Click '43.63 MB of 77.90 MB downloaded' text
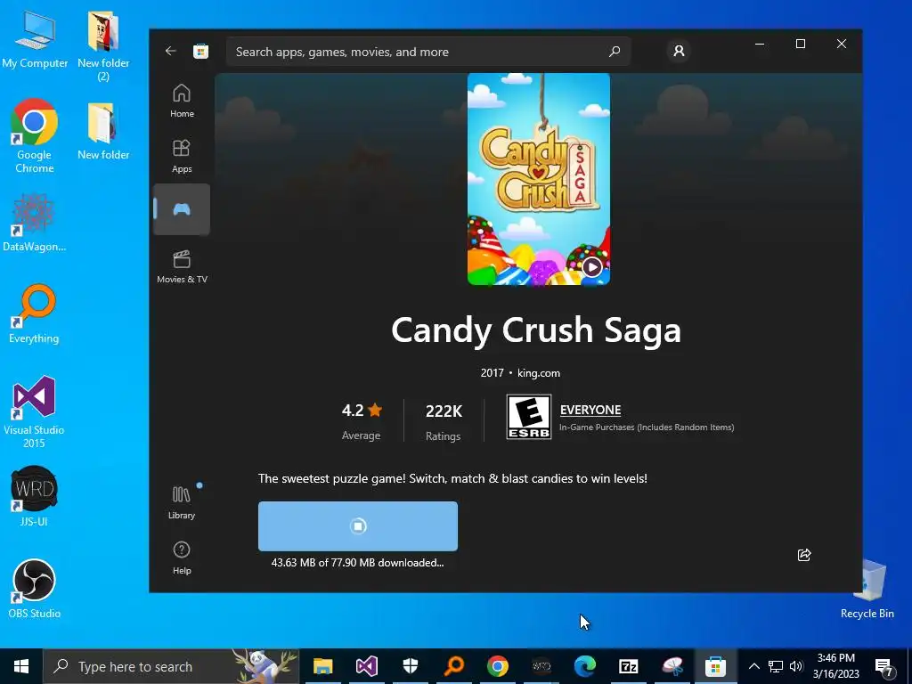Screen dimensions: 912x684 [x=357, y=563]
